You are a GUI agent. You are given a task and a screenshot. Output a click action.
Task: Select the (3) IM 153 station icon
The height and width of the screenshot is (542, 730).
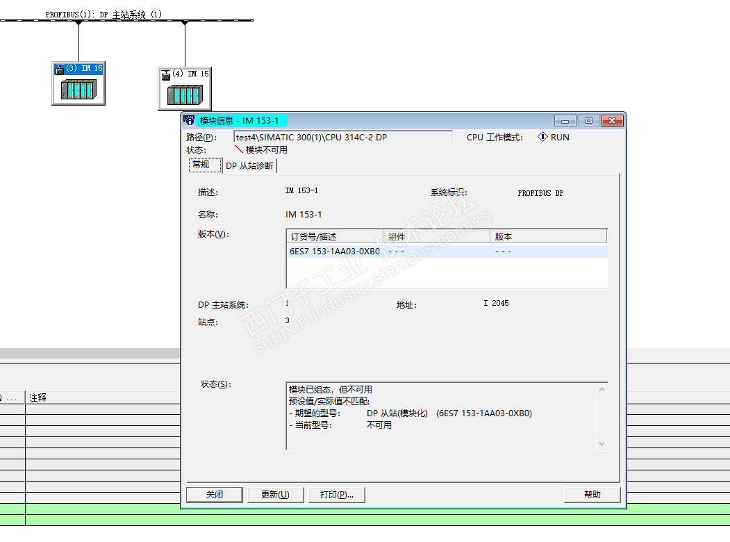[78, 83]
